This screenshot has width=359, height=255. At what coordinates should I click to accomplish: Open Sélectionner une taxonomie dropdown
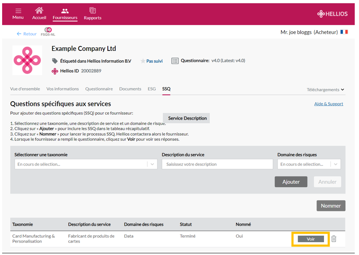pos(86,164)
